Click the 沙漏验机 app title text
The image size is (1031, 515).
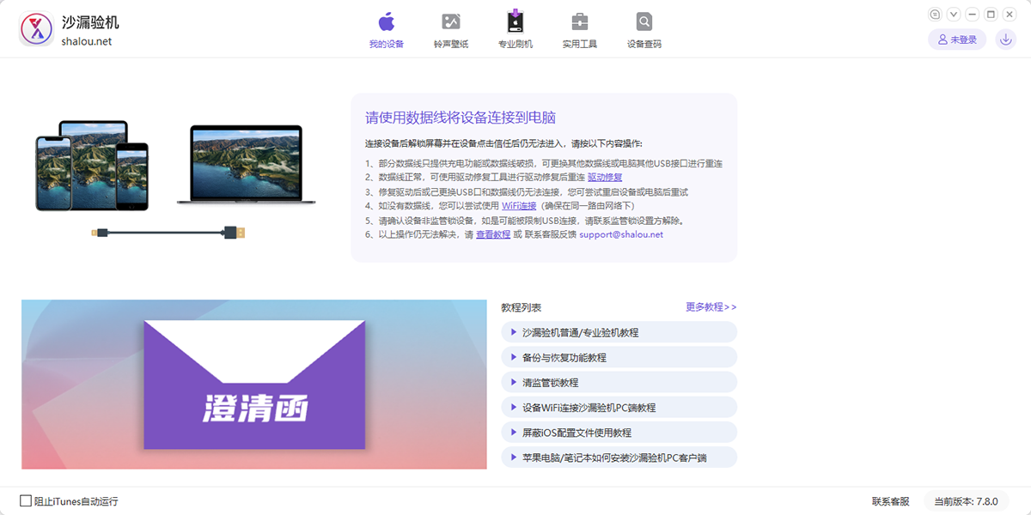click(x=90, y=22)
